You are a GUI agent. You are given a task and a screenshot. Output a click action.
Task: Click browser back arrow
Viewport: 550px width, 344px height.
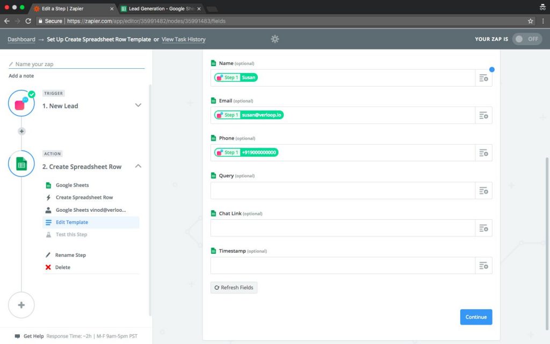[x=6, y=21]
